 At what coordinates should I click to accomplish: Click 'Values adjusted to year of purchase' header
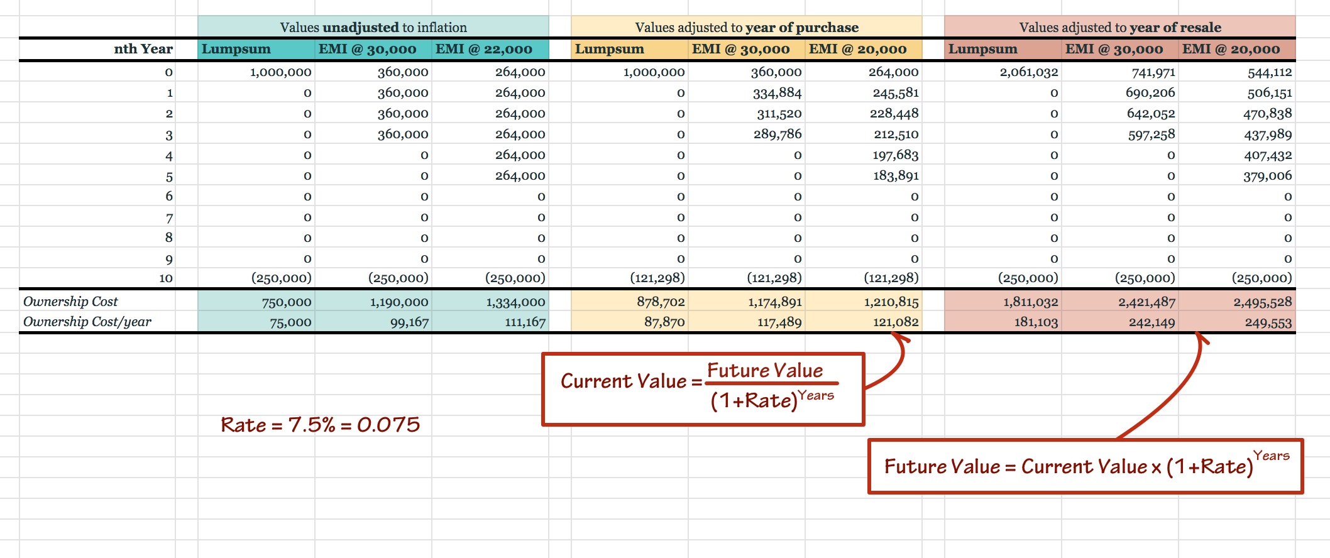[x=747, y=27]
